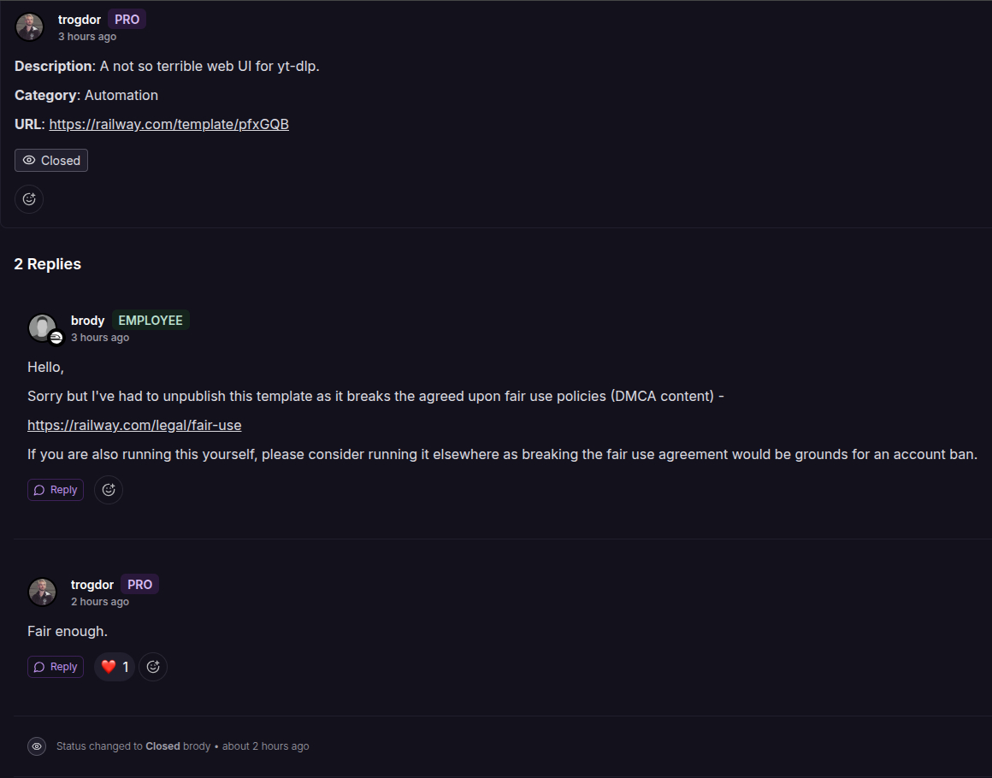Click brody's profile avatar
Viewport: 992px width, 778px height.
point(43,328)
